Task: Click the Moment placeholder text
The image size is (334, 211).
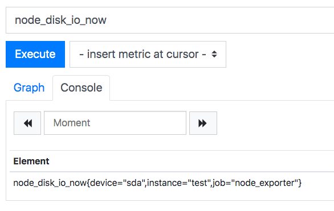Action: coord(72,123)
